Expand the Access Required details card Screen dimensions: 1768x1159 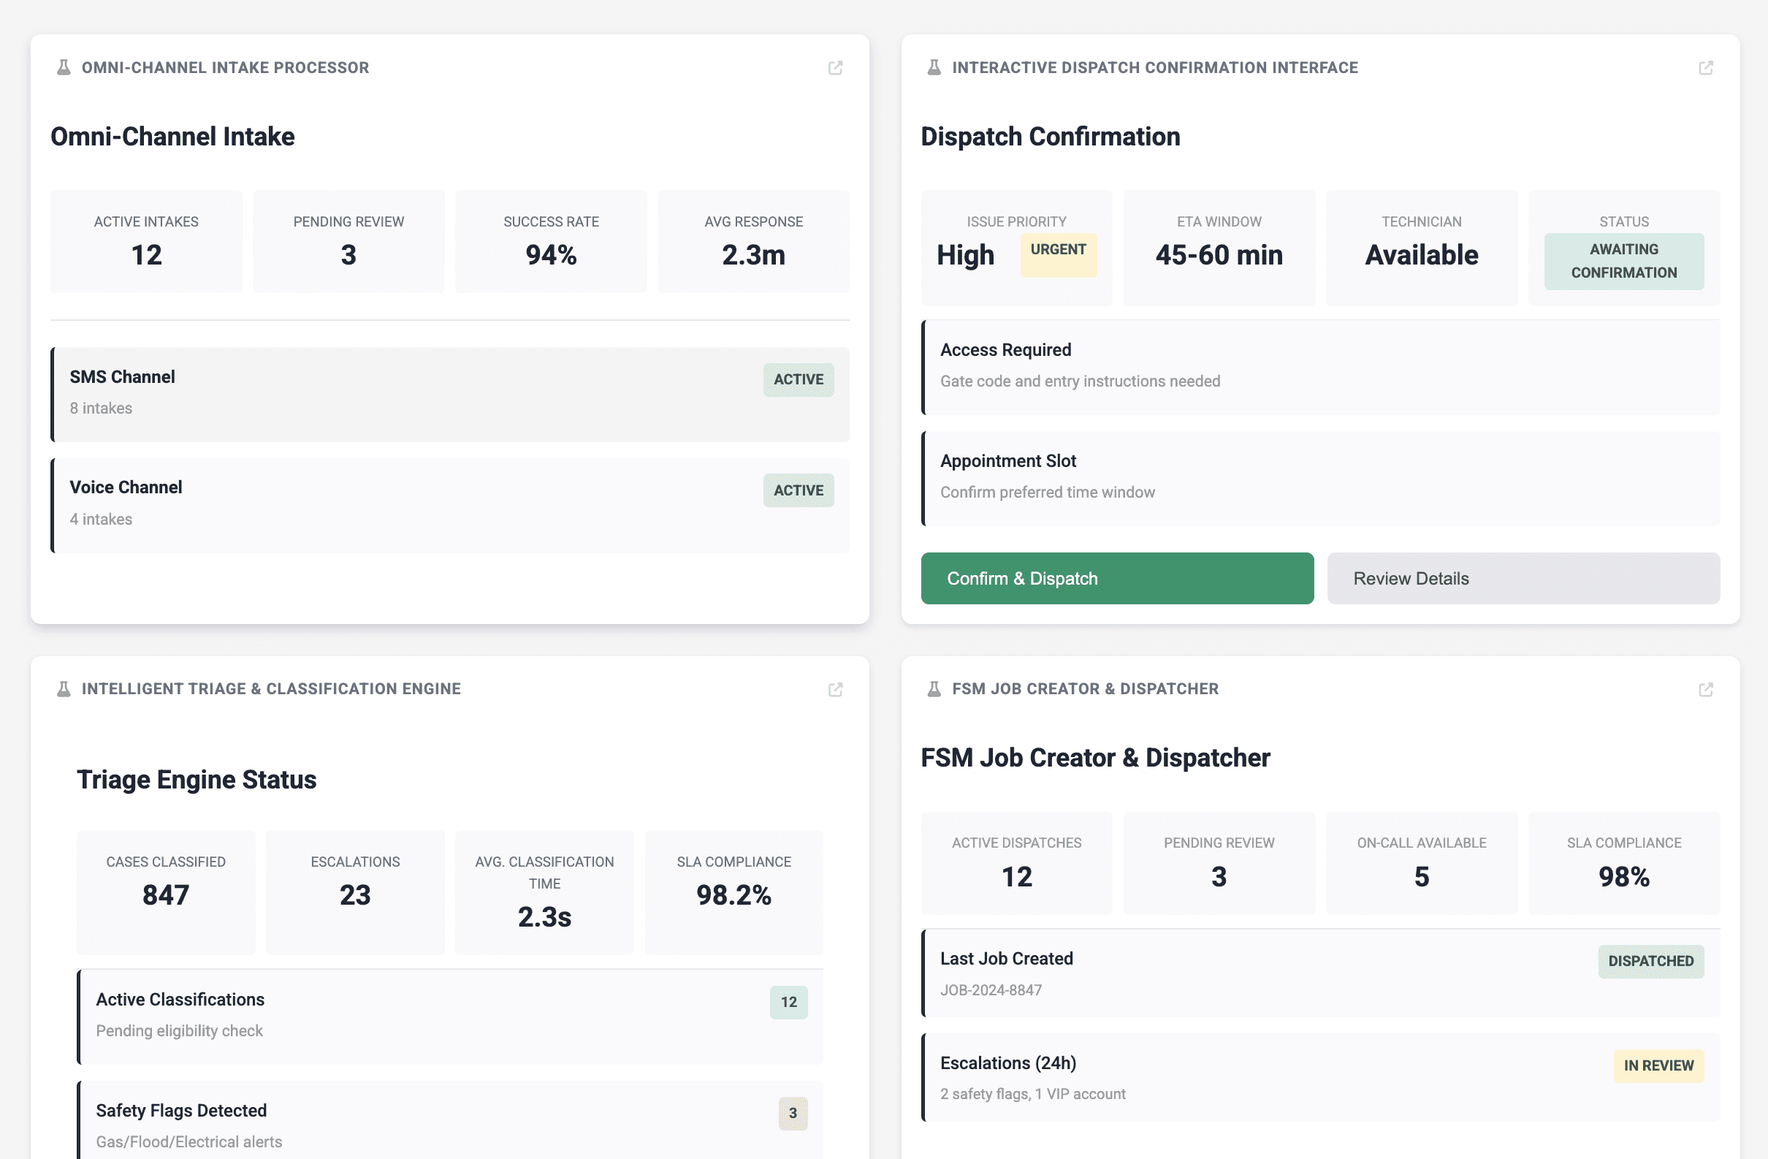click(x=1322, y=367)
